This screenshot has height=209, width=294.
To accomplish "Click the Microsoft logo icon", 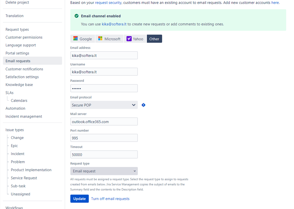I will click(100, 38).
